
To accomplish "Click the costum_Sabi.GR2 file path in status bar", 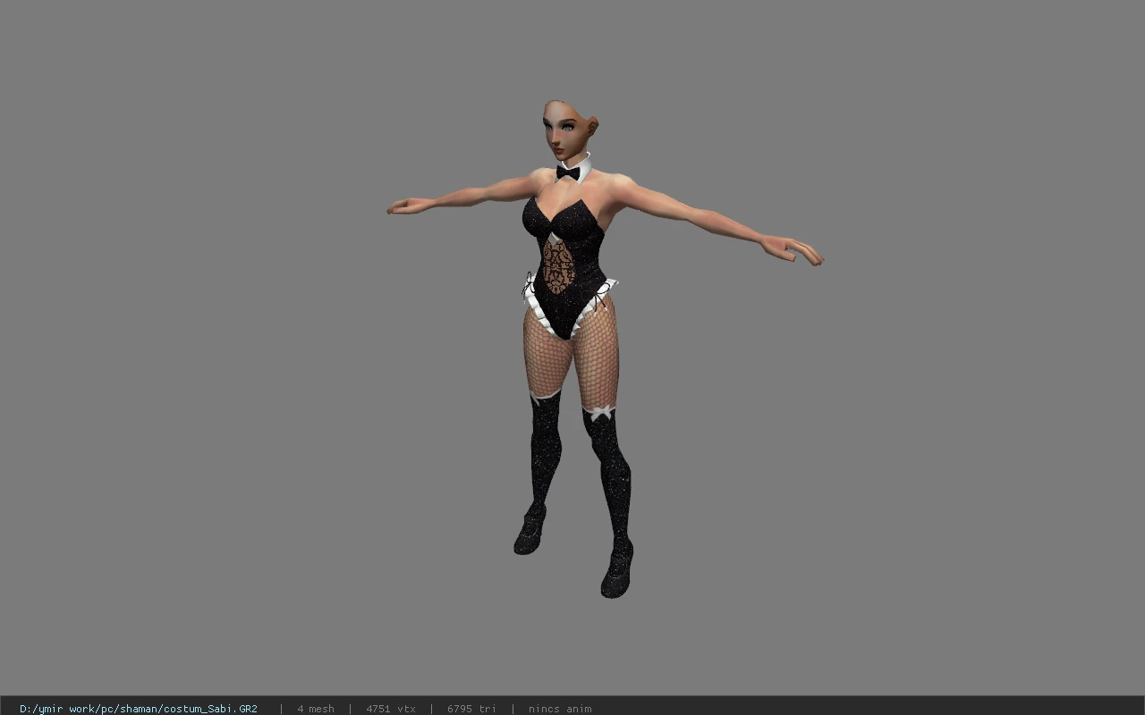I will (x=139, y=709).
